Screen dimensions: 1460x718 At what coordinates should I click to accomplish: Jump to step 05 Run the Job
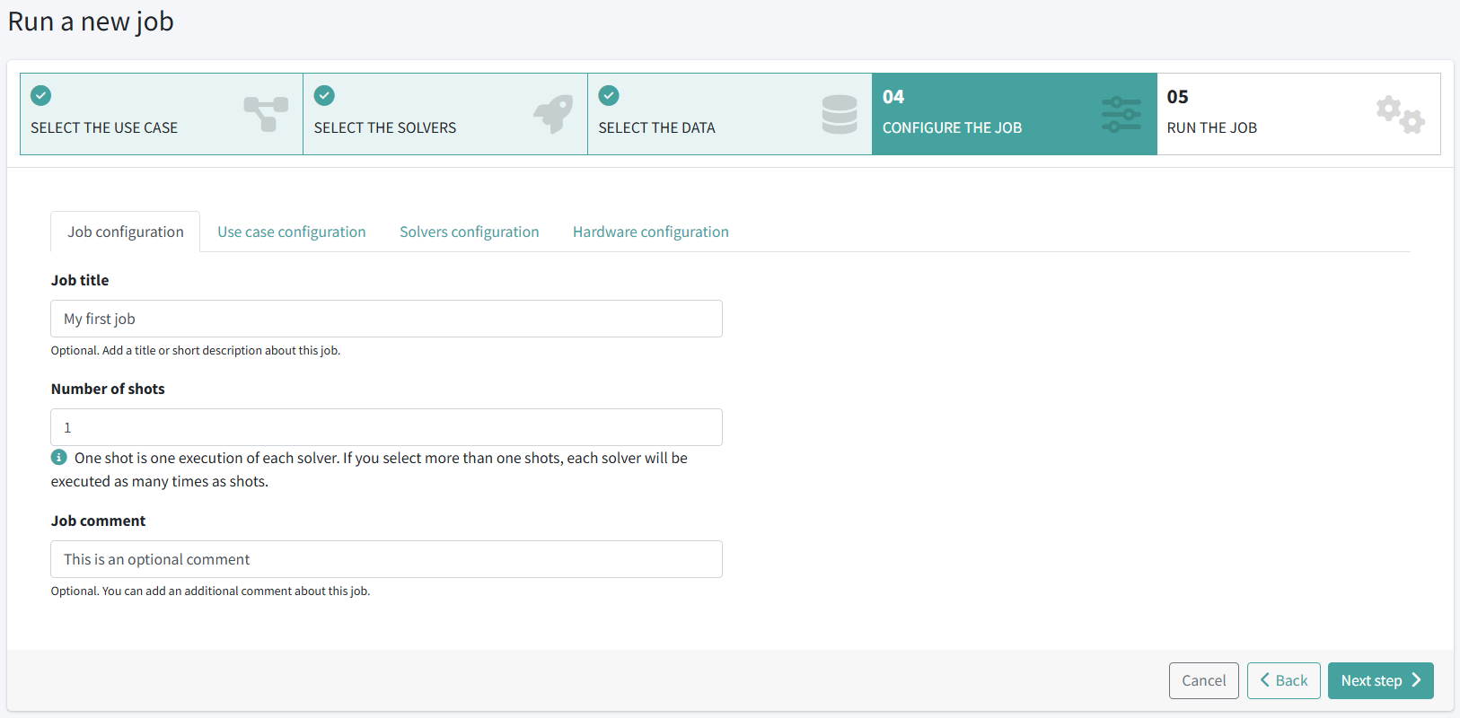tap(1297, 114)
